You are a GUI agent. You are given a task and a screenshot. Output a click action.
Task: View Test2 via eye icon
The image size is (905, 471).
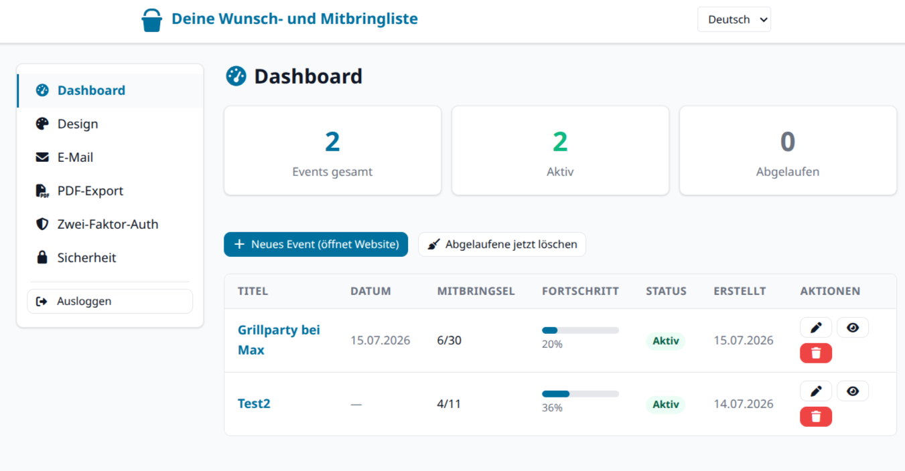click(x=853, y=391)
